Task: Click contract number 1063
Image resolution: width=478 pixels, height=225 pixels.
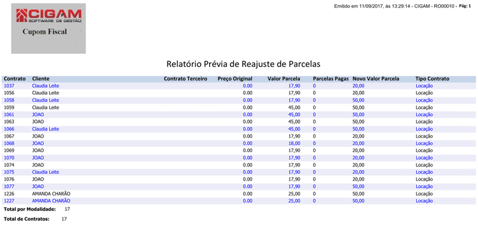Action: [9, 122]
